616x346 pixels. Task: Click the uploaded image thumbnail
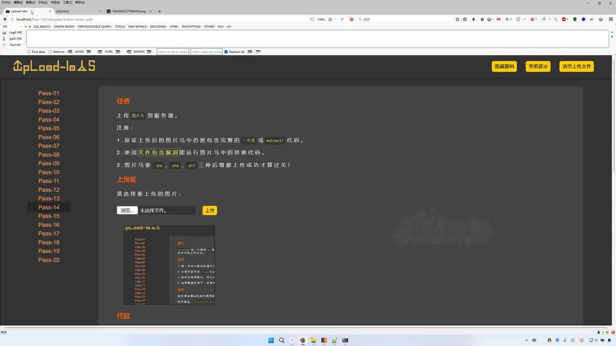169,265
